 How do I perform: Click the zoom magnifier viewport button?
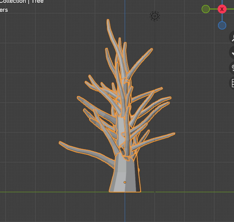[x=232, y=37]
